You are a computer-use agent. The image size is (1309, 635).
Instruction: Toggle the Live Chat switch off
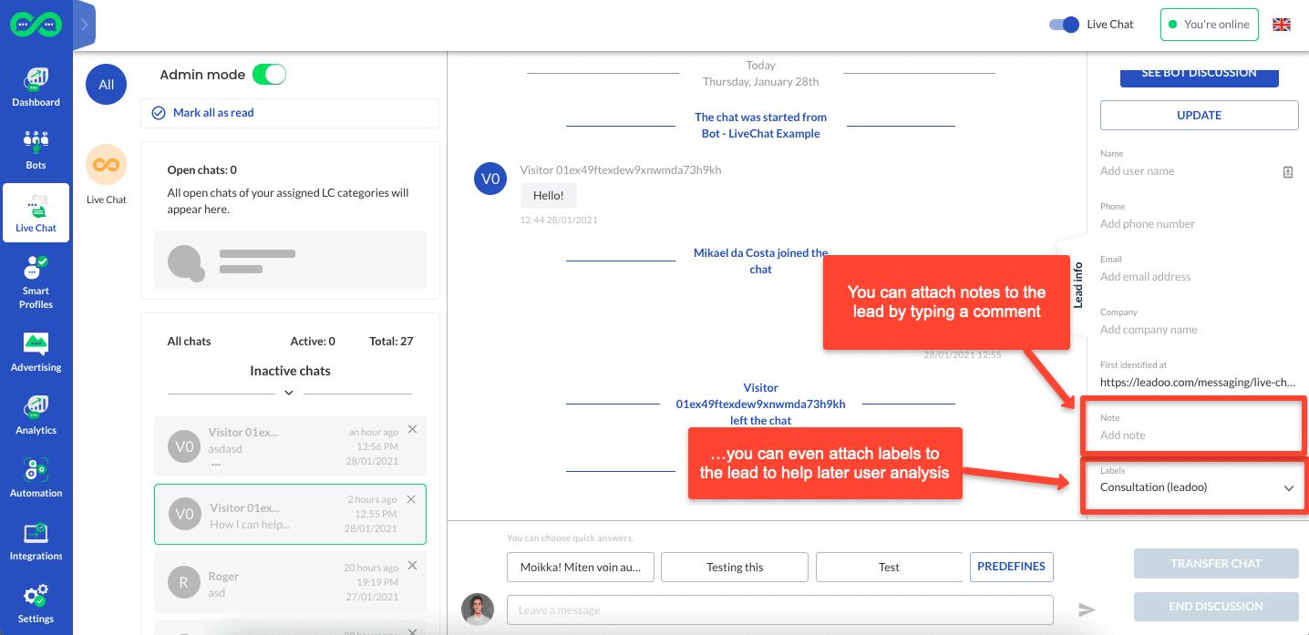point(1063,25)
